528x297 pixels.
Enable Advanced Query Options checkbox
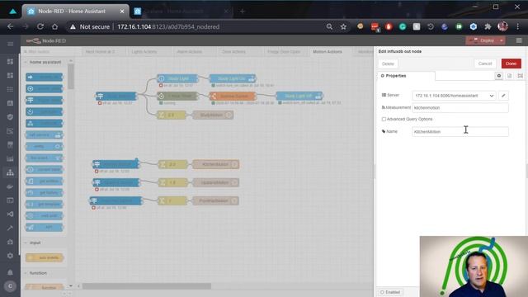pyautogui.click(x=384, y=119)
